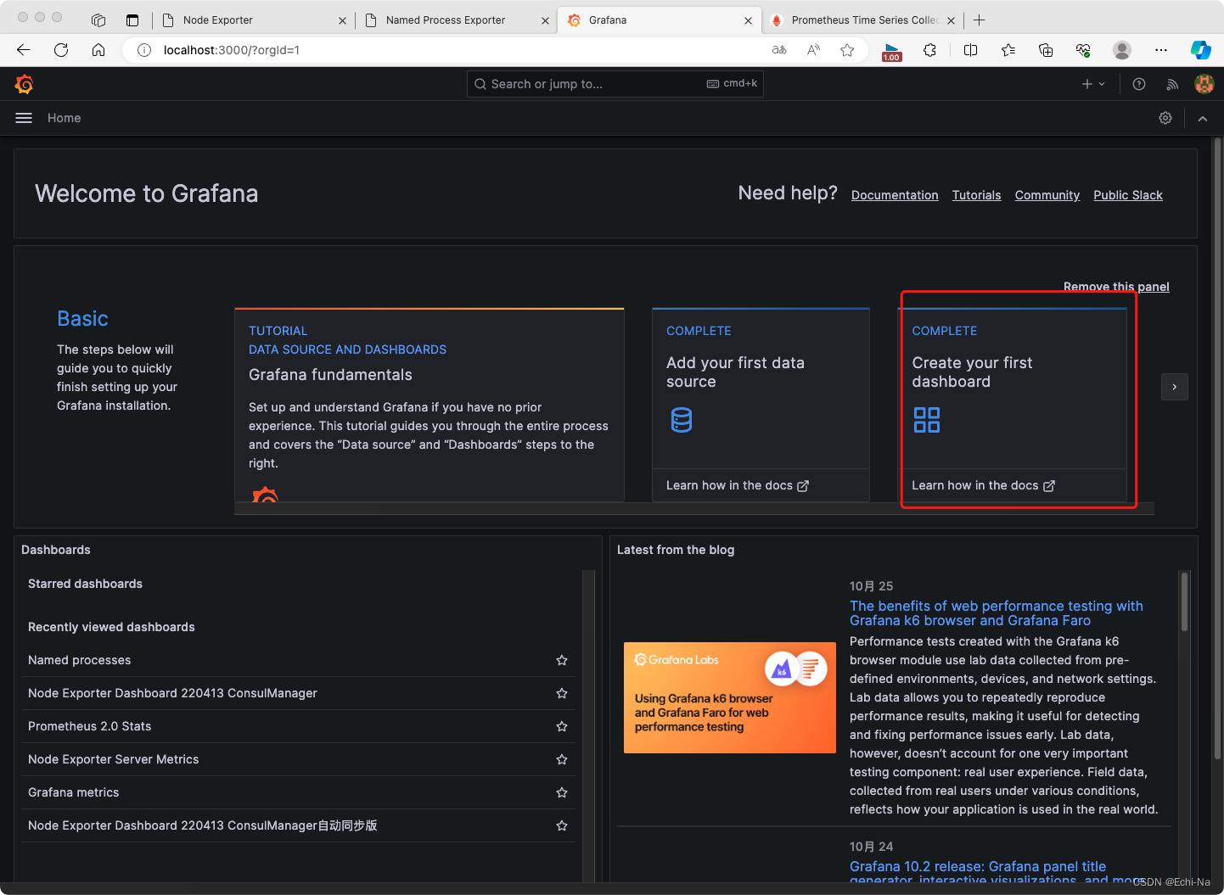Click the Search or jump to field
The width and height of the screenshot is (1224, 895).
(615, 84)
